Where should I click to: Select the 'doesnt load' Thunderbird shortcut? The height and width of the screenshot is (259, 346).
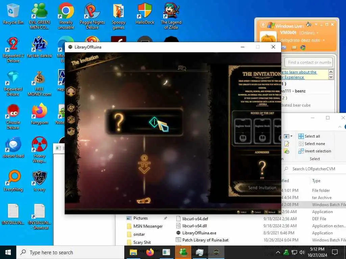point(13,148)
